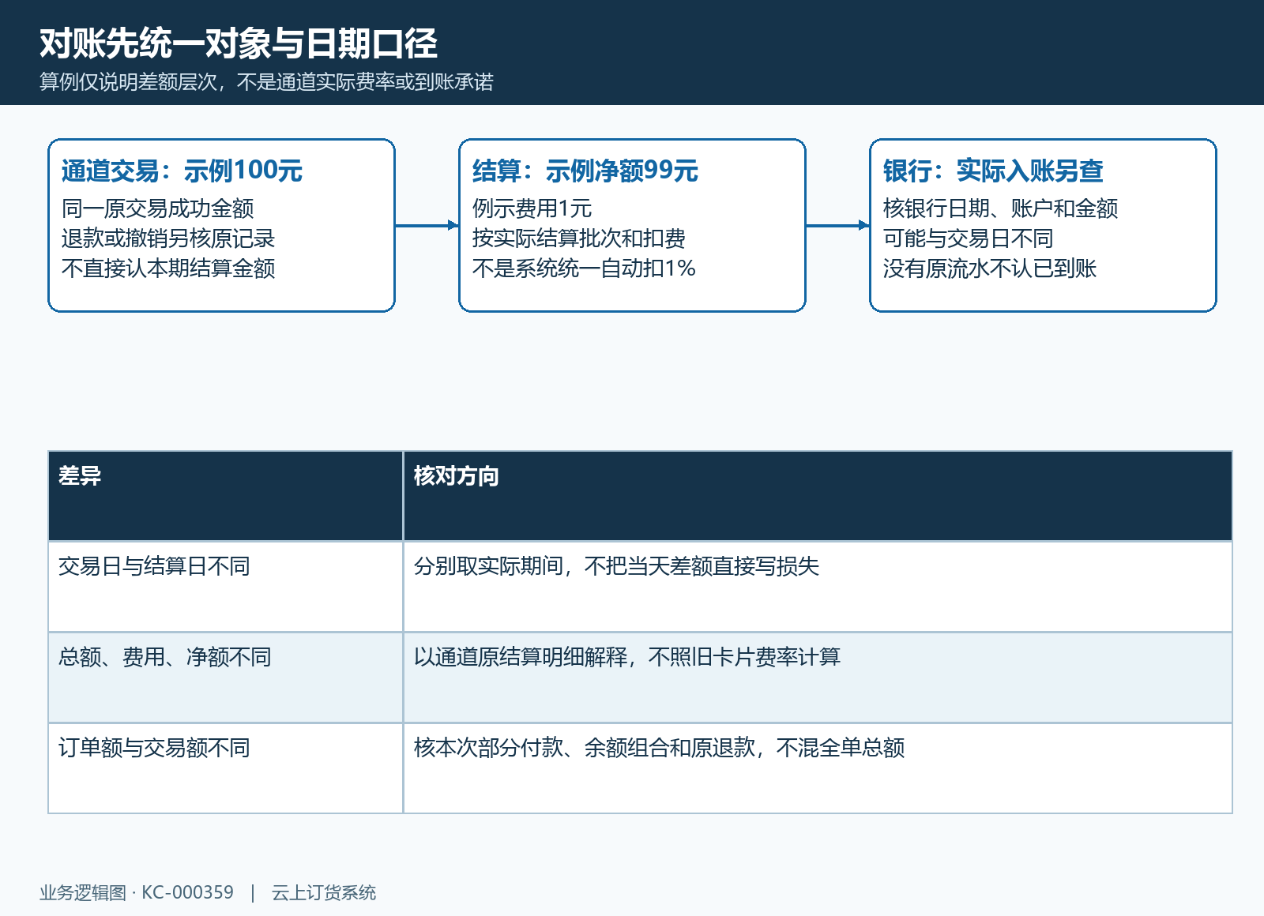Click the line '同一原交易成功金额'
This screenshot has width=1264, height=916.
click(158, 208)
